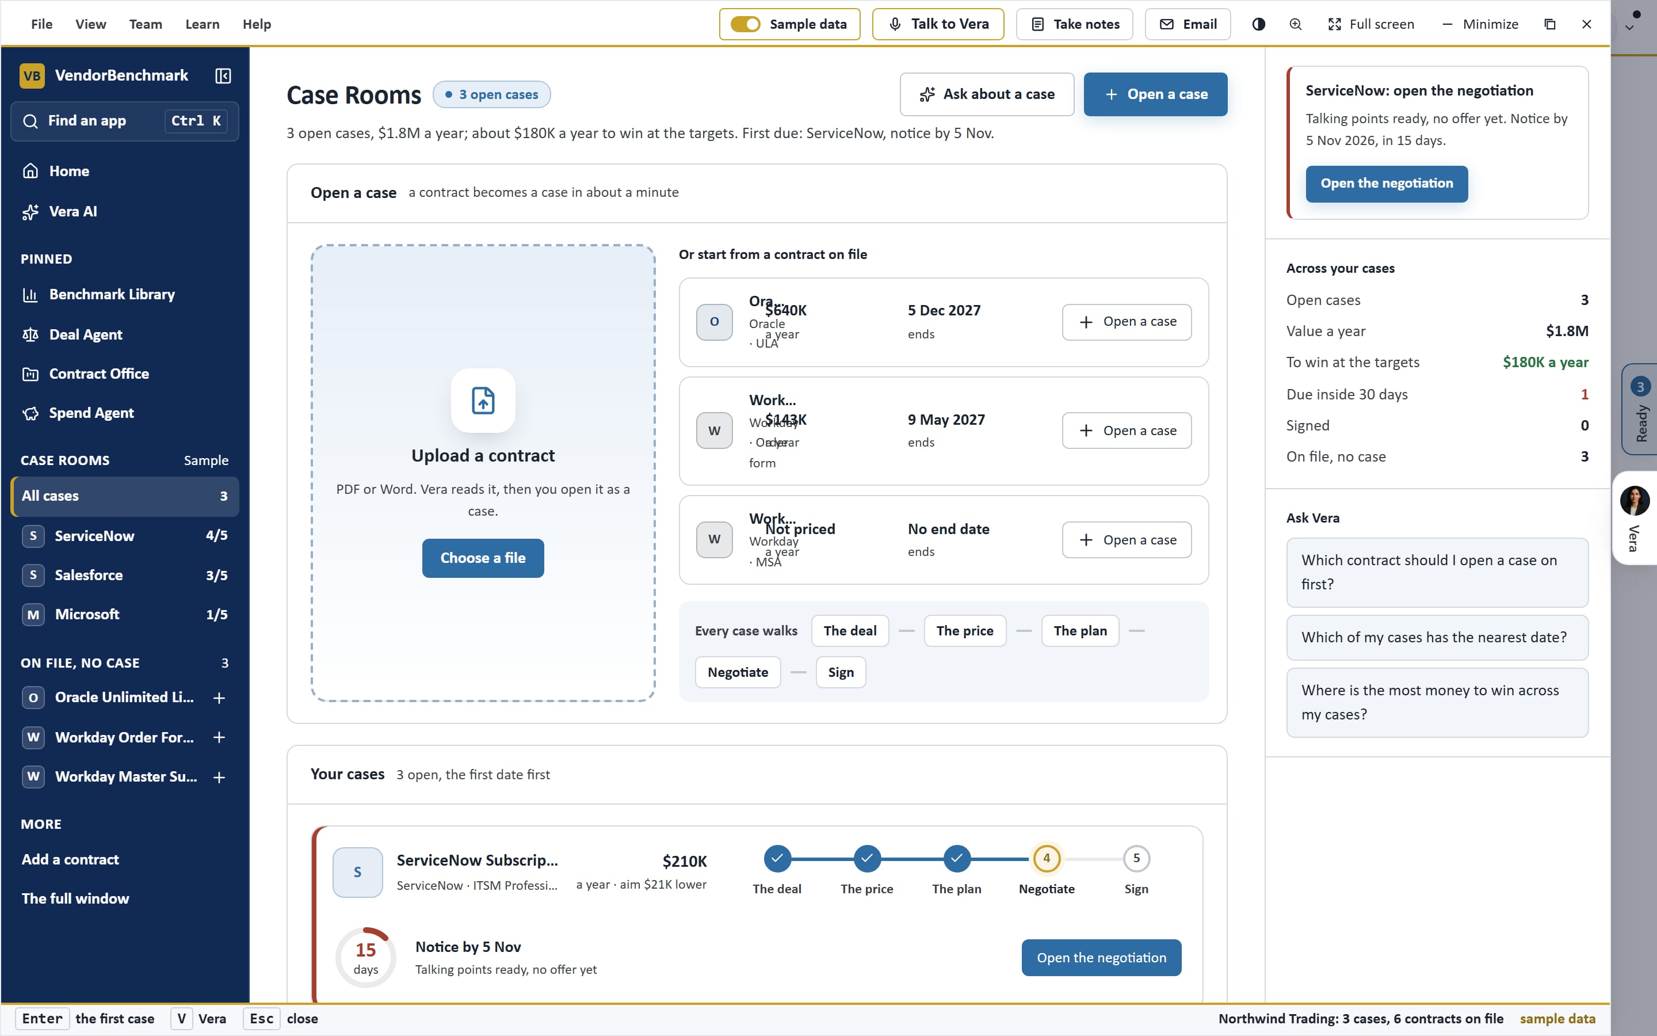Click plus next to Oracle Unlimited Li...
Screen dimensions: 1657x1036
coord(219,698)
